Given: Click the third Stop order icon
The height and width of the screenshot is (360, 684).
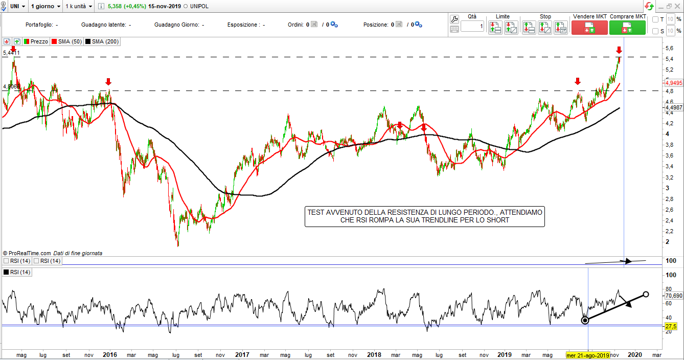Looking at the screenshot, I should click(560, 28).
